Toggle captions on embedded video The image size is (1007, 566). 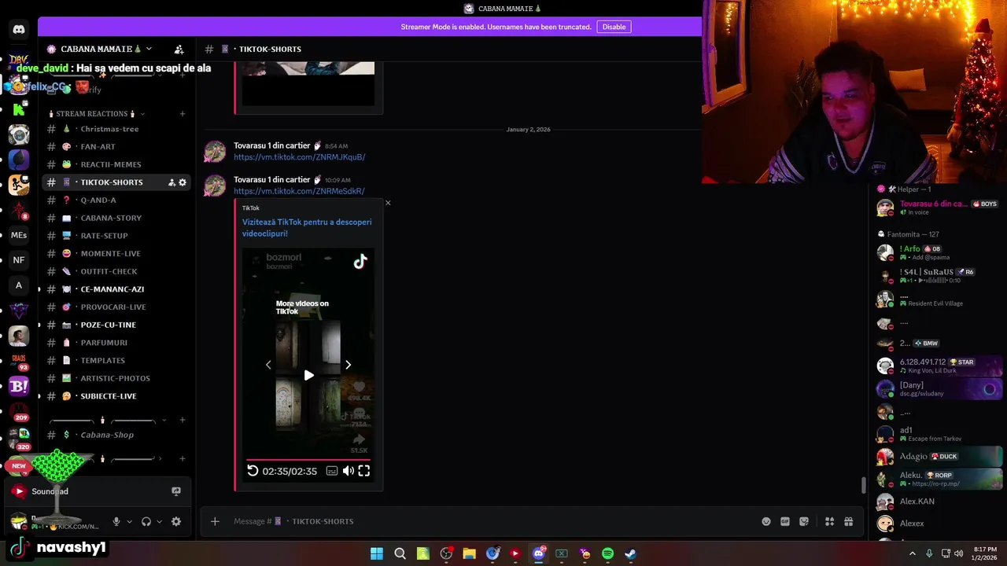pos(332,471)
